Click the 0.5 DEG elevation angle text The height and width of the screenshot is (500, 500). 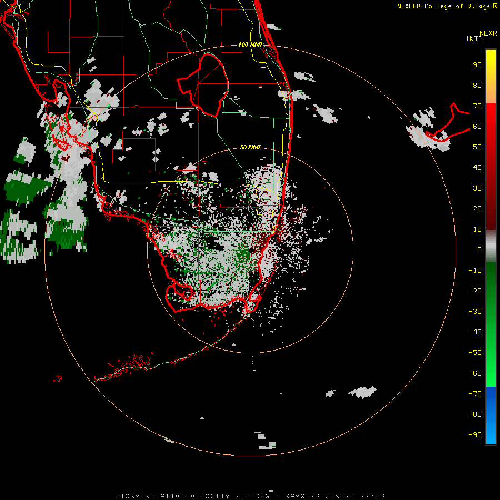click(253, 496)
